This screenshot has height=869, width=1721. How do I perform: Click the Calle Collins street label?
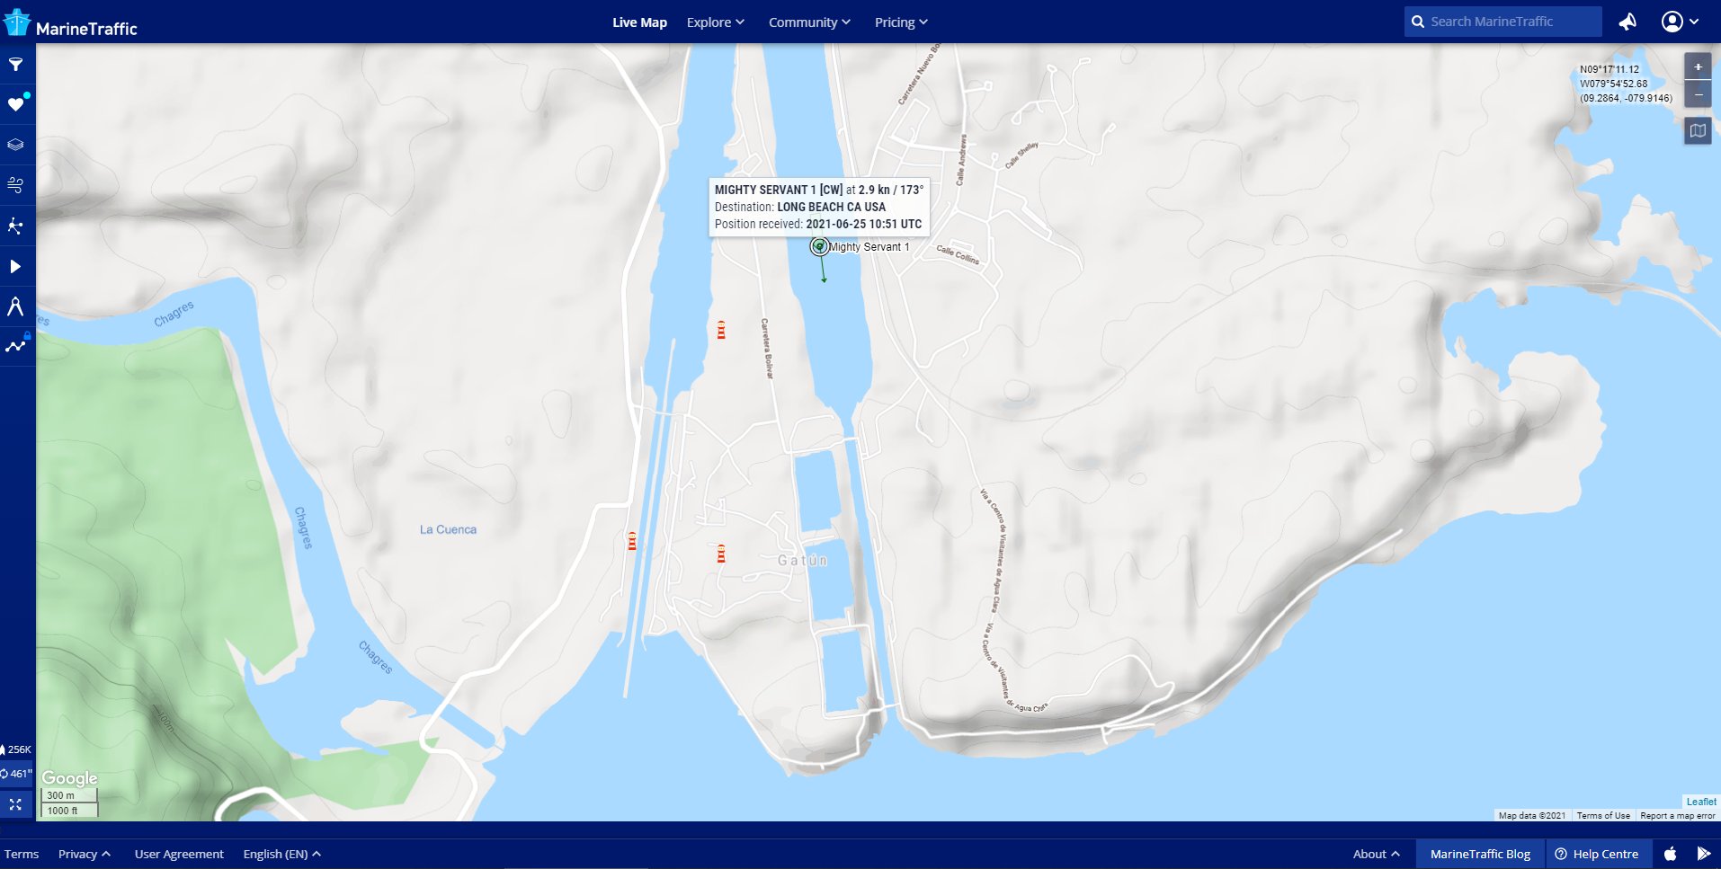pos(958,254)
